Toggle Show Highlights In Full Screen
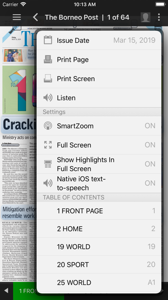Image resolution: width=168 pixels, height=300 pixels. [99, 164]
